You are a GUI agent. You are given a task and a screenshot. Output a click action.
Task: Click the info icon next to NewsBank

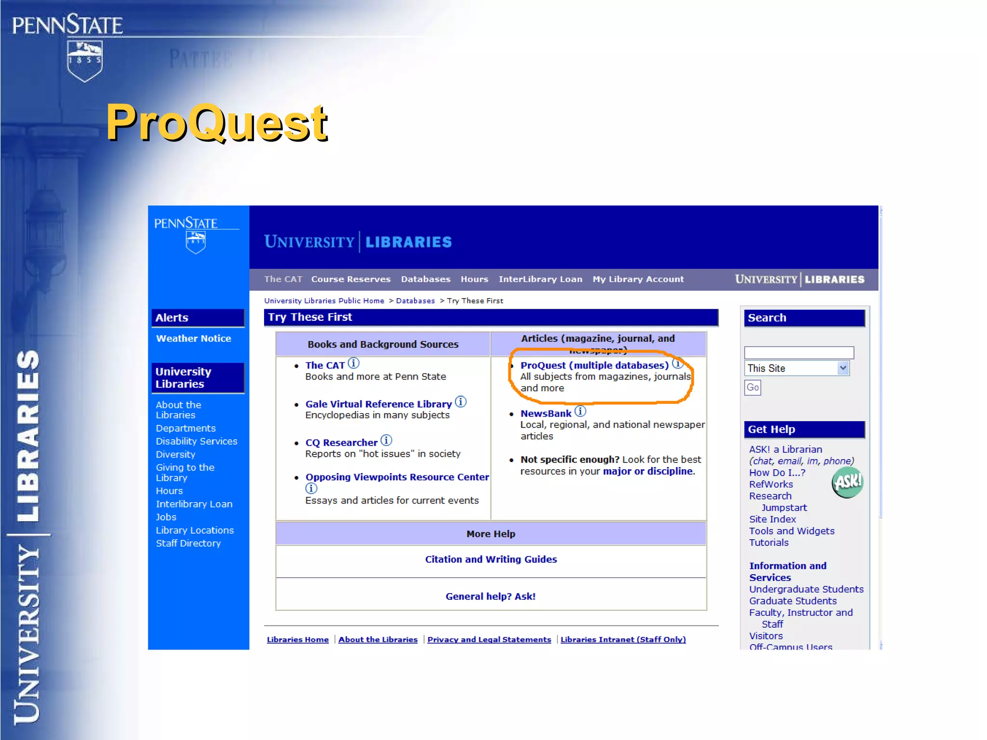tap(580, 411)
